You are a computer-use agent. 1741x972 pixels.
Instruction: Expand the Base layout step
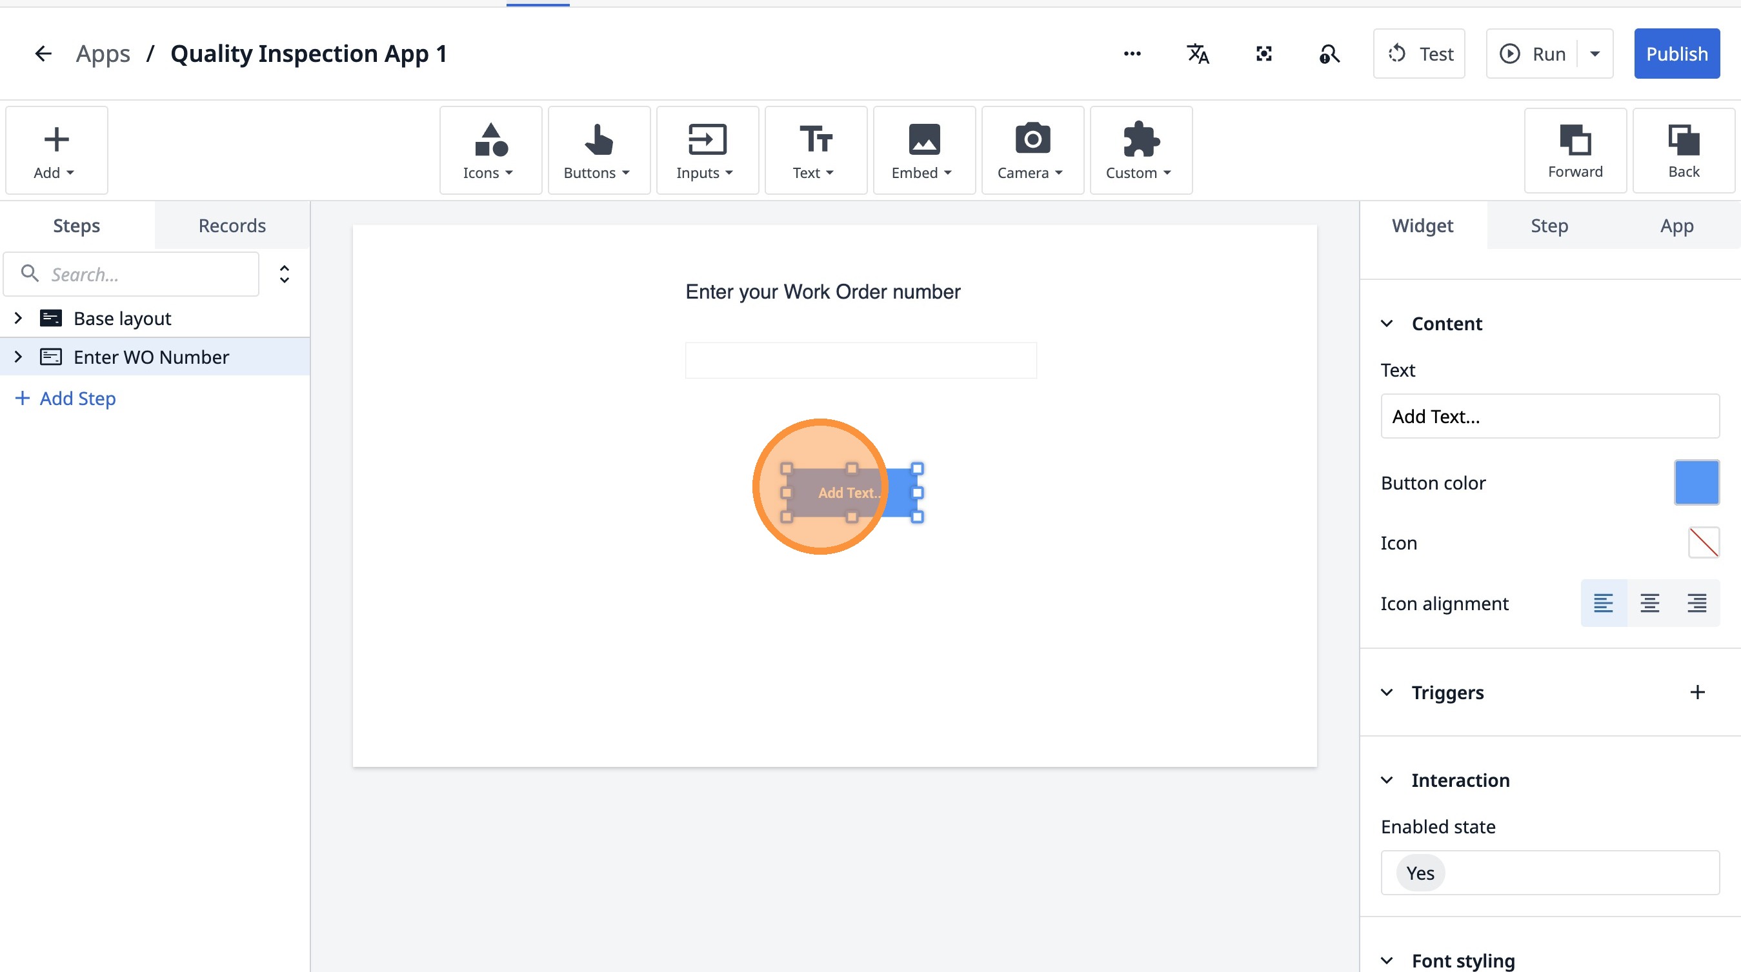pos(18,318)
